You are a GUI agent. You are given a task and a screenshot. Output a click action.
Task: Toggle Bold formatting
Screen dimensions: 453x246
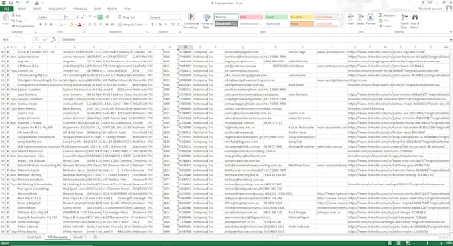click(41, 25)
